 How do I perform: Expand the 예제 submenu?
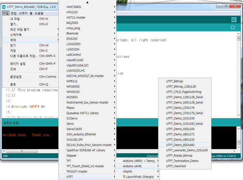pos(31,40)
